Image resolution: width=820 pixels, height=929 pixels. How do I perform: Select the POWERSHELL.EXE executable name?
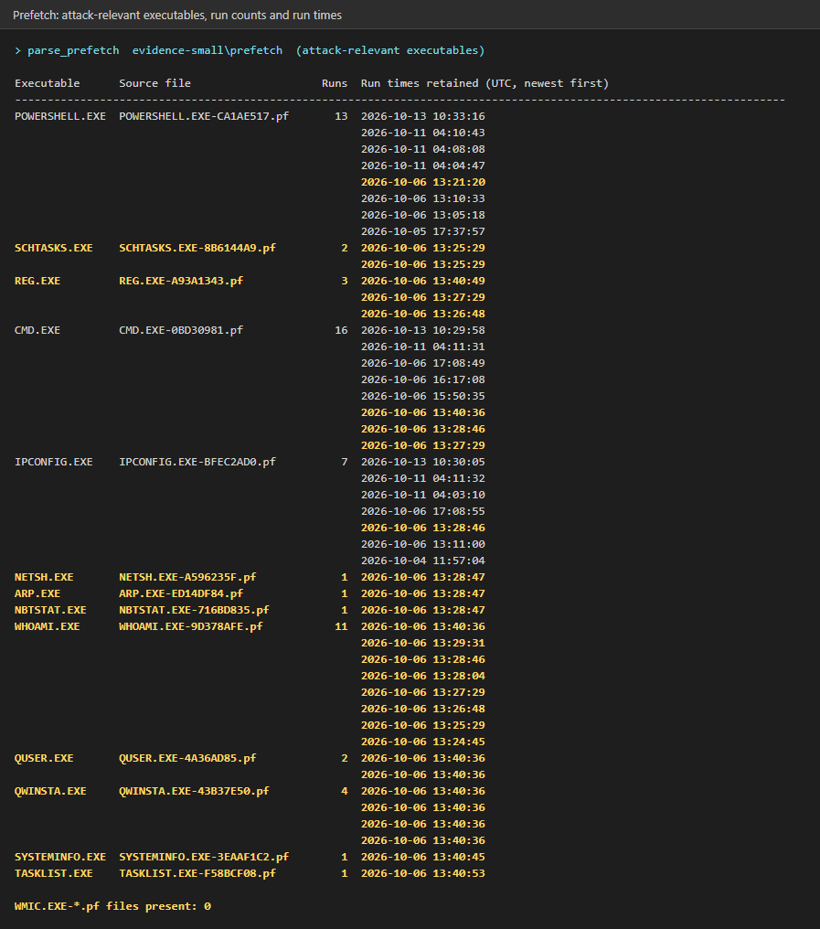coord(60,116)
